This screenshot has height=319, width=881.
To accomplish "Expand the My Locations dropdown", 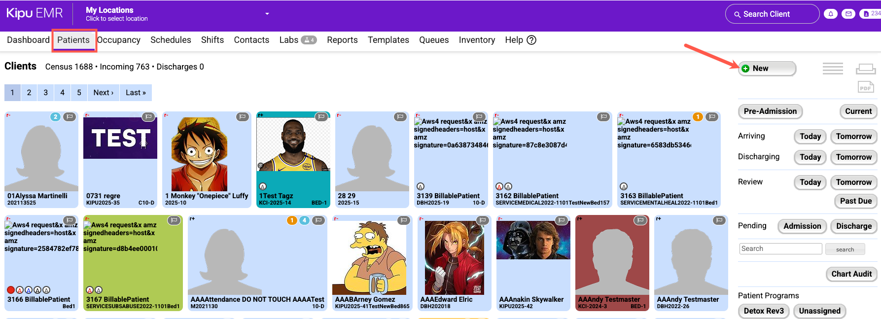I will (x=267, y=14).
